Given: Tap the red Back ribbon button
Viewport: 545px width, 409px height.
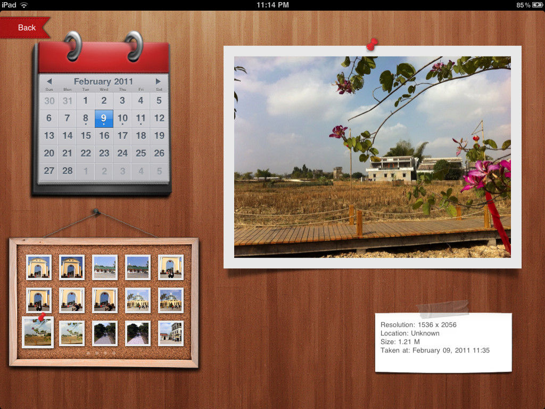Looking at the screenshot, I should (25, 28).
